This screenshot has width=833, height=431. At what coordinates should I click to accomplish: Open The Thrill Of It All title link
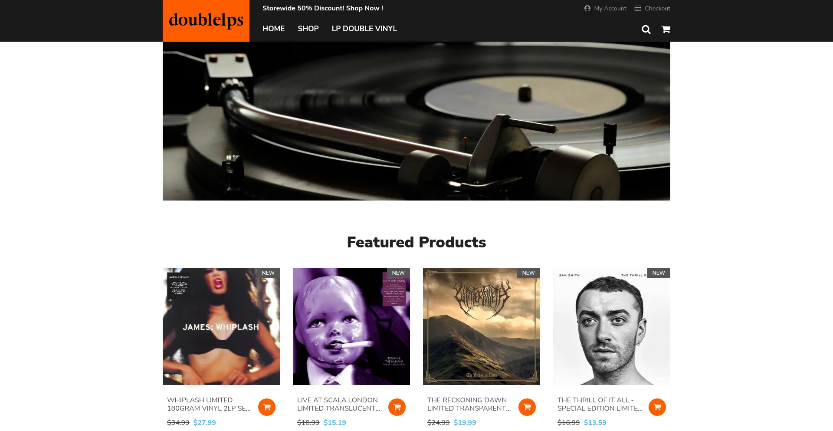coord(600,404)
